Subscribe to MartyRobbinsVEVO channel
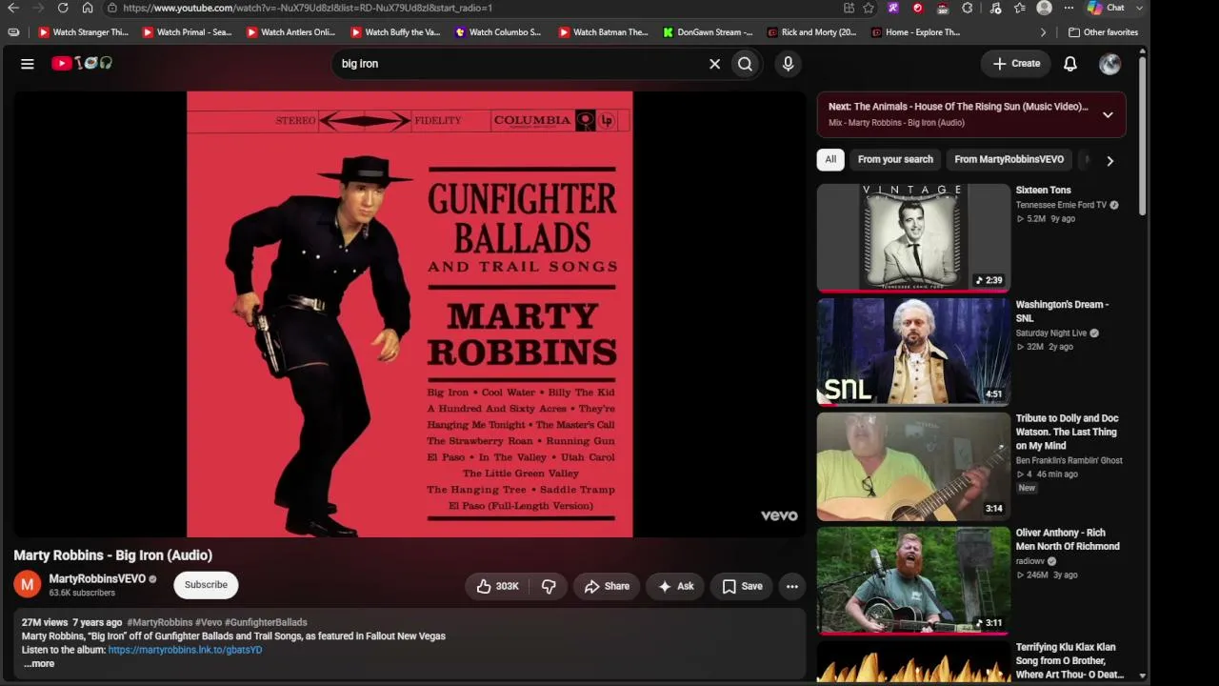Image resolution: width=1219 pixels, height=686 pixels. pos(206,585)
